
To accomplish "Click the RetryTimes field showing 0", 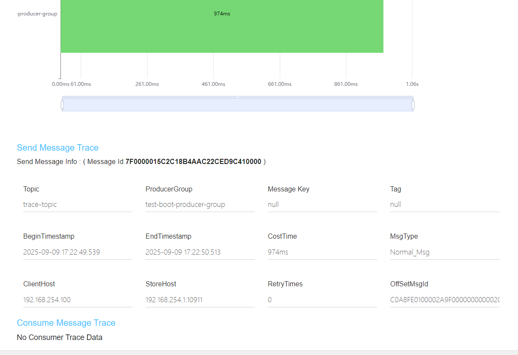I will tap(322, 300).
